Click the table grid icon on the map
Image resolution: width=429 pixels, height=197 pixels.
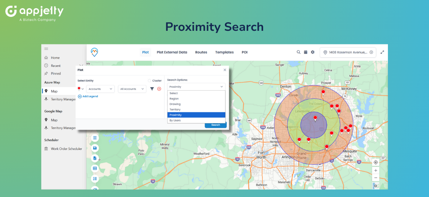click(95, 168)
